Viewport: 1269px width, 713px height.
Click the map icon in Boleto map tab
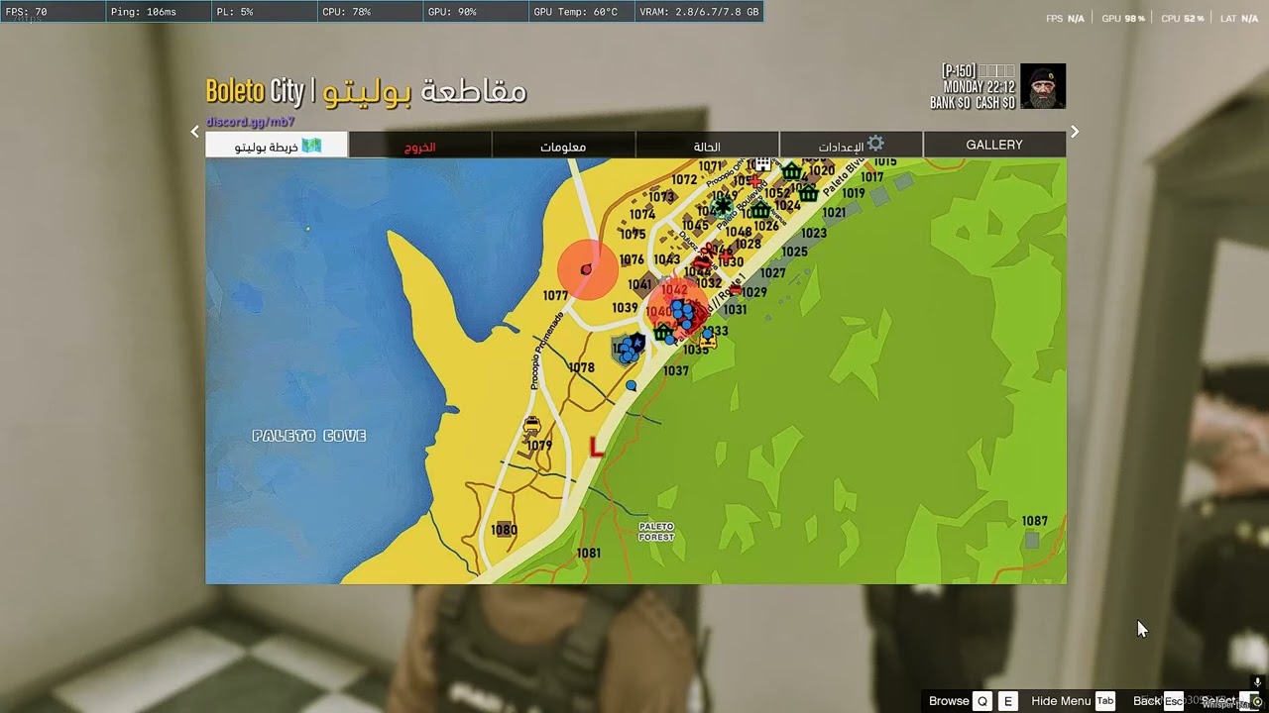311,146
